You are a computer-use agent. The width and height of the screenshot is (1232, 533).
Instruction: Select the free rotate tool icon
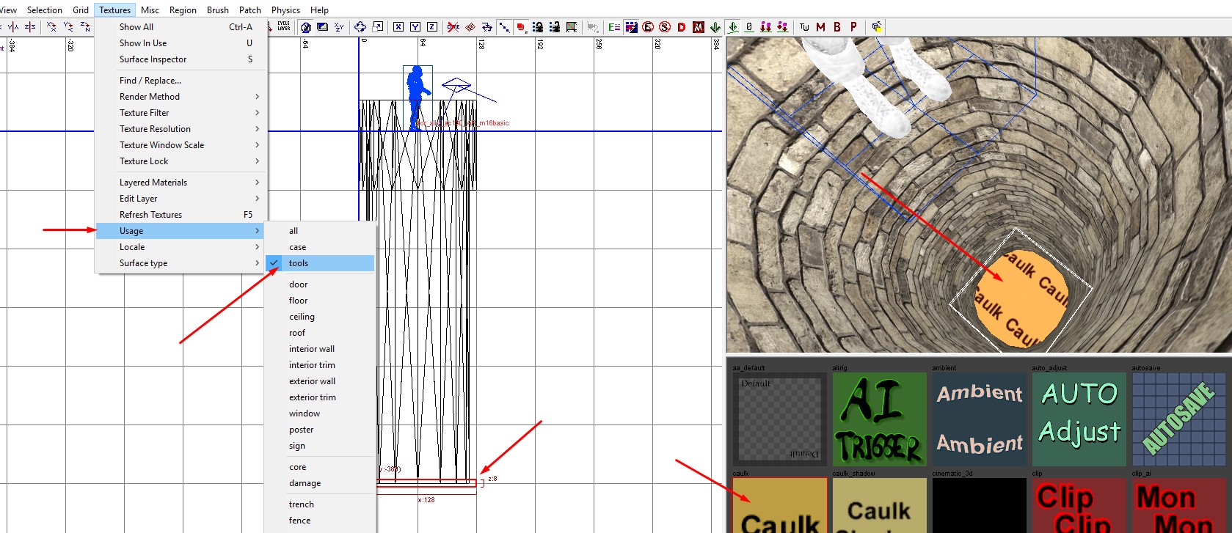tap(360, 27)
